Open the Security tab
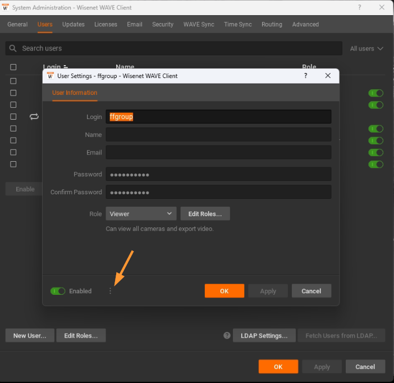The width and height of the screenshot is (394, 383). pyautogui.click(x=163, y=24)
